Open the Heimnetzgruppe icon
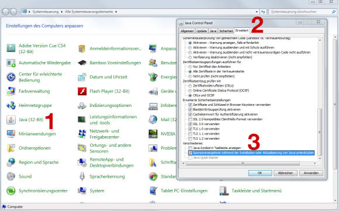Image resolution: width=339 pixels, height=211 pixels. point(11,105)
